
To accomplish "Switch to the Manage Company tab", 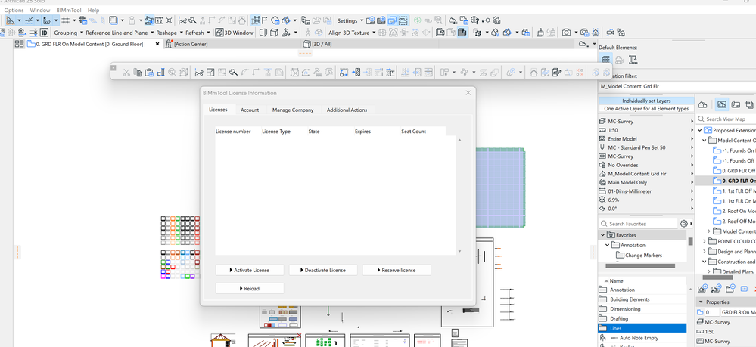I will pyautogui.click(x=293, y=110).
